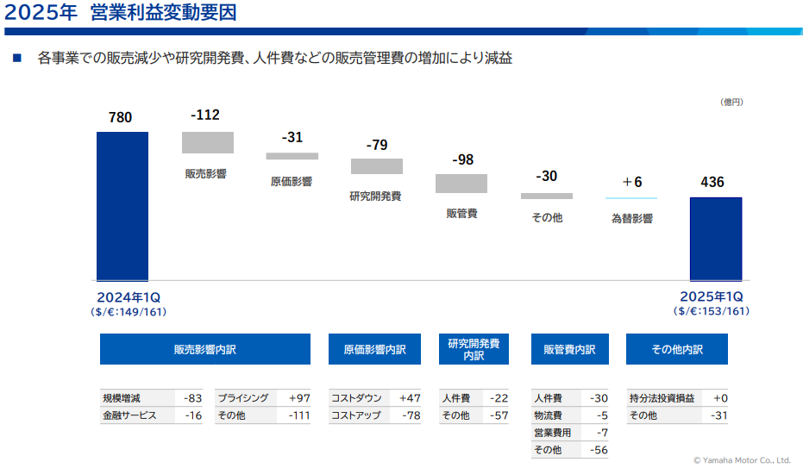The width and height of the screenshot is (803, 468).
Task: Click the 研究開発費 bar caption
Action: click(x=375, y=197)
